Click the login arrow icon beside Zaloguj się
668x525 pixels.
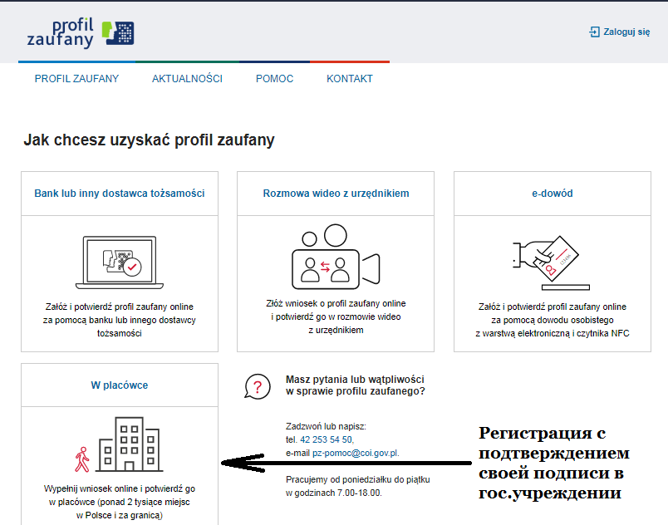tap(594, 32)
